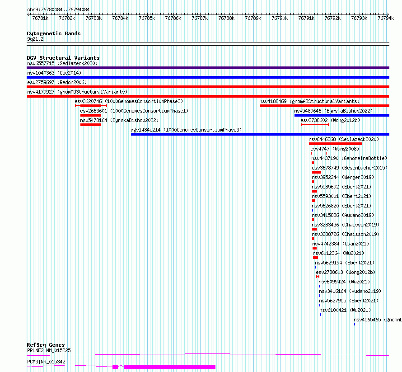Click nsv5489646 (ByrskaBishop2022) label

pyautogui.click(x=333, y=111)
